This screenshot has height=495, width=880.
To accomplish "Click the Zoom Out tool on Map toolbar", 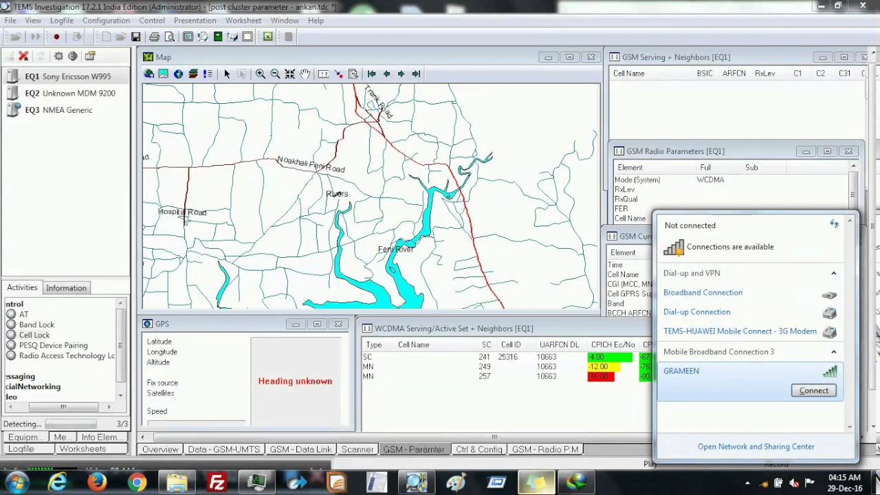I will point(275,74).
